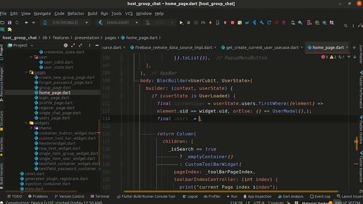Screen dimensions: 363x204
Task: Open the Event Log panel
Action: (320, 197)
